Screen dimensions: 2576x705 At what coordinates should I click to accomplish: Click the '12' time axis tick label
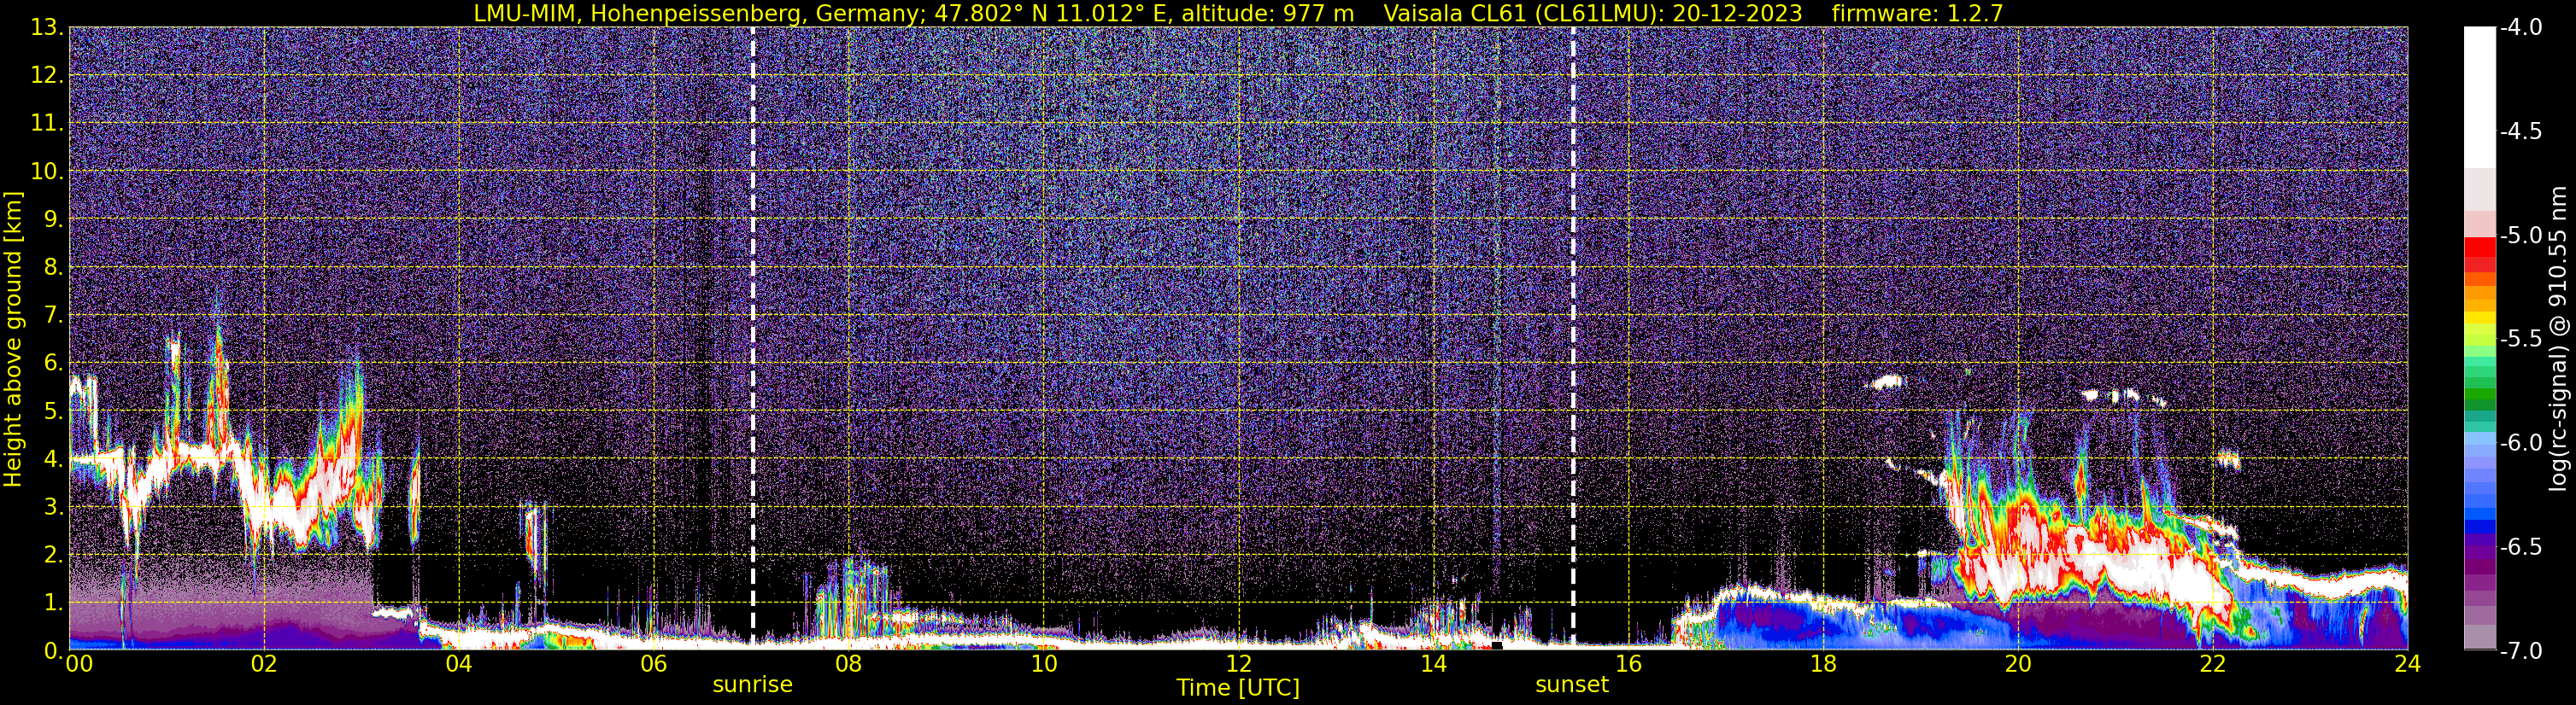pos(1239,664)
